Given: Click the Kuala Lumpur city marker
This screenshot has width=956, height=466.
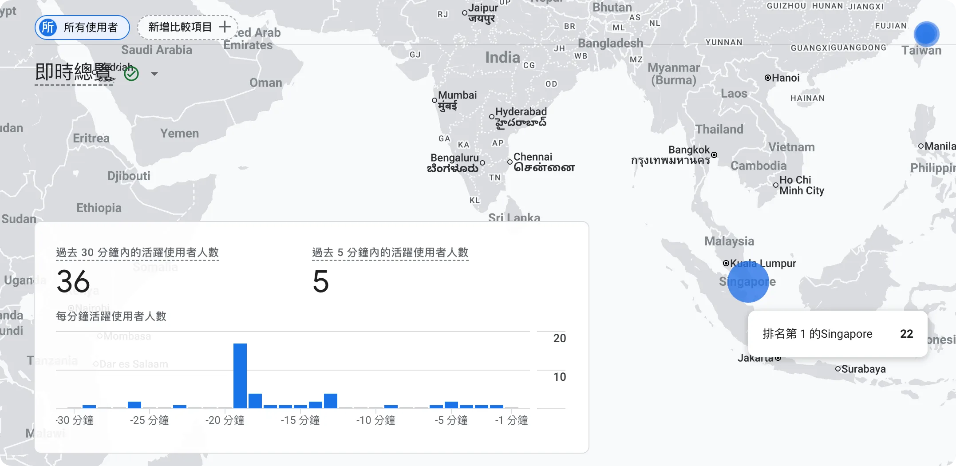Looking at the screenshot, I should click(x=726, y=263).
